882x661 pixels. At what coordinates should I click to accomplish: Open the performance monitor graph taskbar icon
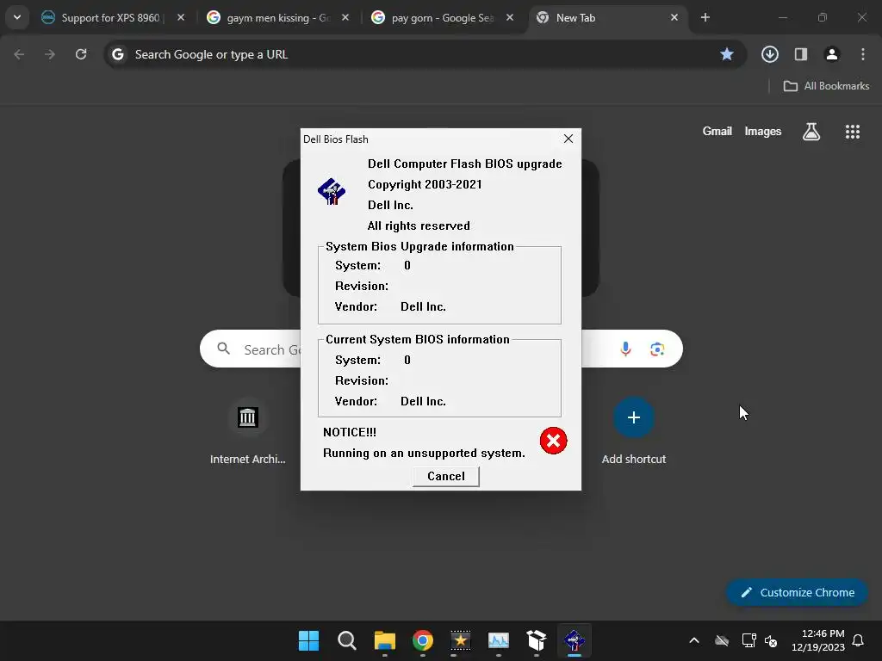(499, 640)
